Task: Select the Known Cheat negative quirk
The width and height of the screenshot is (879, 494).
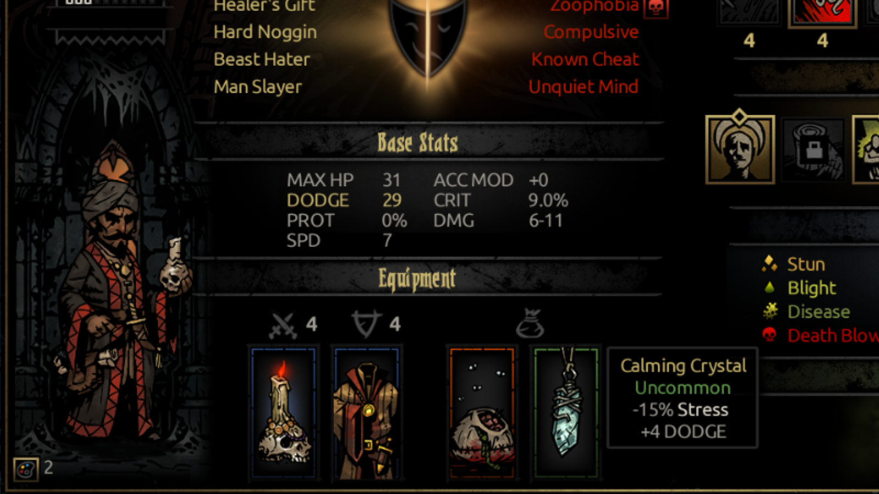Action: coord(585,59)
